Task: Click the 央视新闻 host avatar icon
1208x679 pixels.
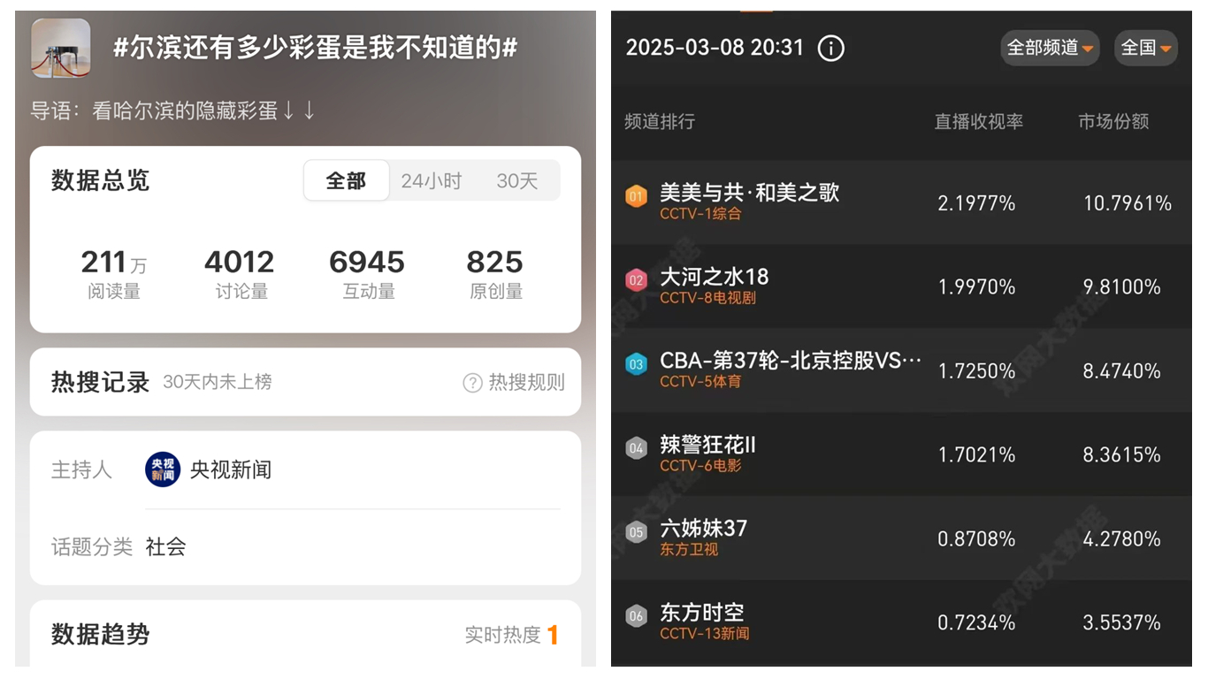Action: [163, 470]
